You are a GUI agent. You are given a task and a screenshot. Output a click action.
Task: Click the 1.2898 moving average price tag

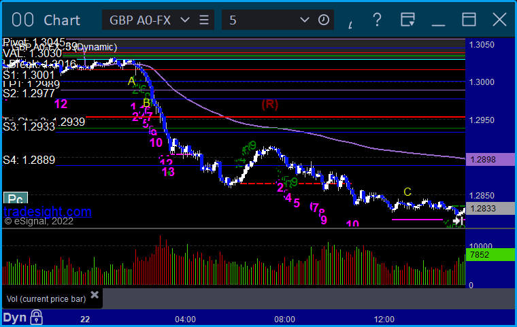[x=490, y=160]
